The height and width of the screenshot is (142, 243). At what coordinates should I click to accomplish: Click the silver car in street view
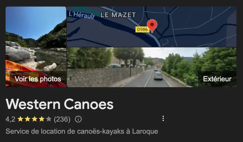click(x=158, y=76)
